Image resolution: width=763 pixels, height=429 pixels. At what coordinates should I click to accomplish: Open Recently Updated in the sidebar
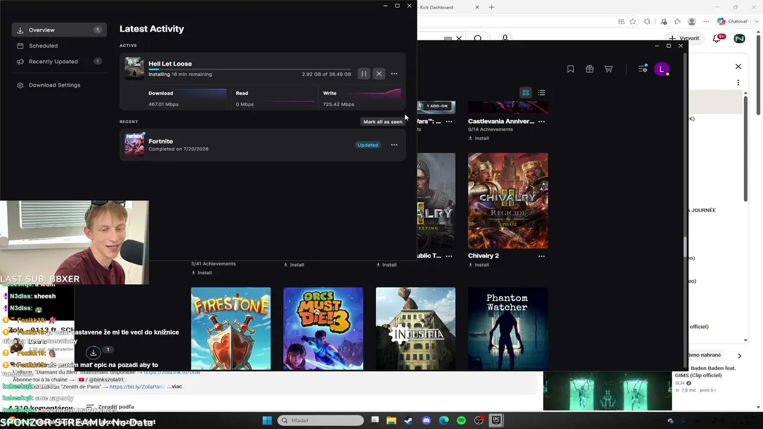[59, 61]
